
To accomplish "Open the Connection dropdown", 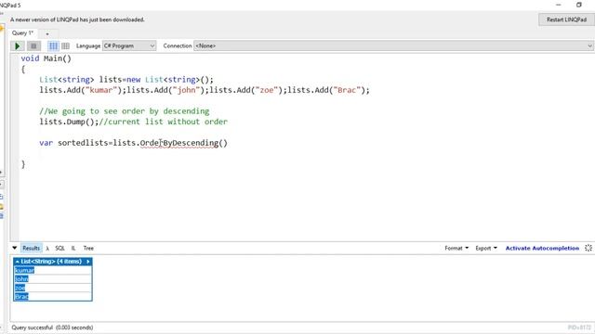I will pos(393,45).
